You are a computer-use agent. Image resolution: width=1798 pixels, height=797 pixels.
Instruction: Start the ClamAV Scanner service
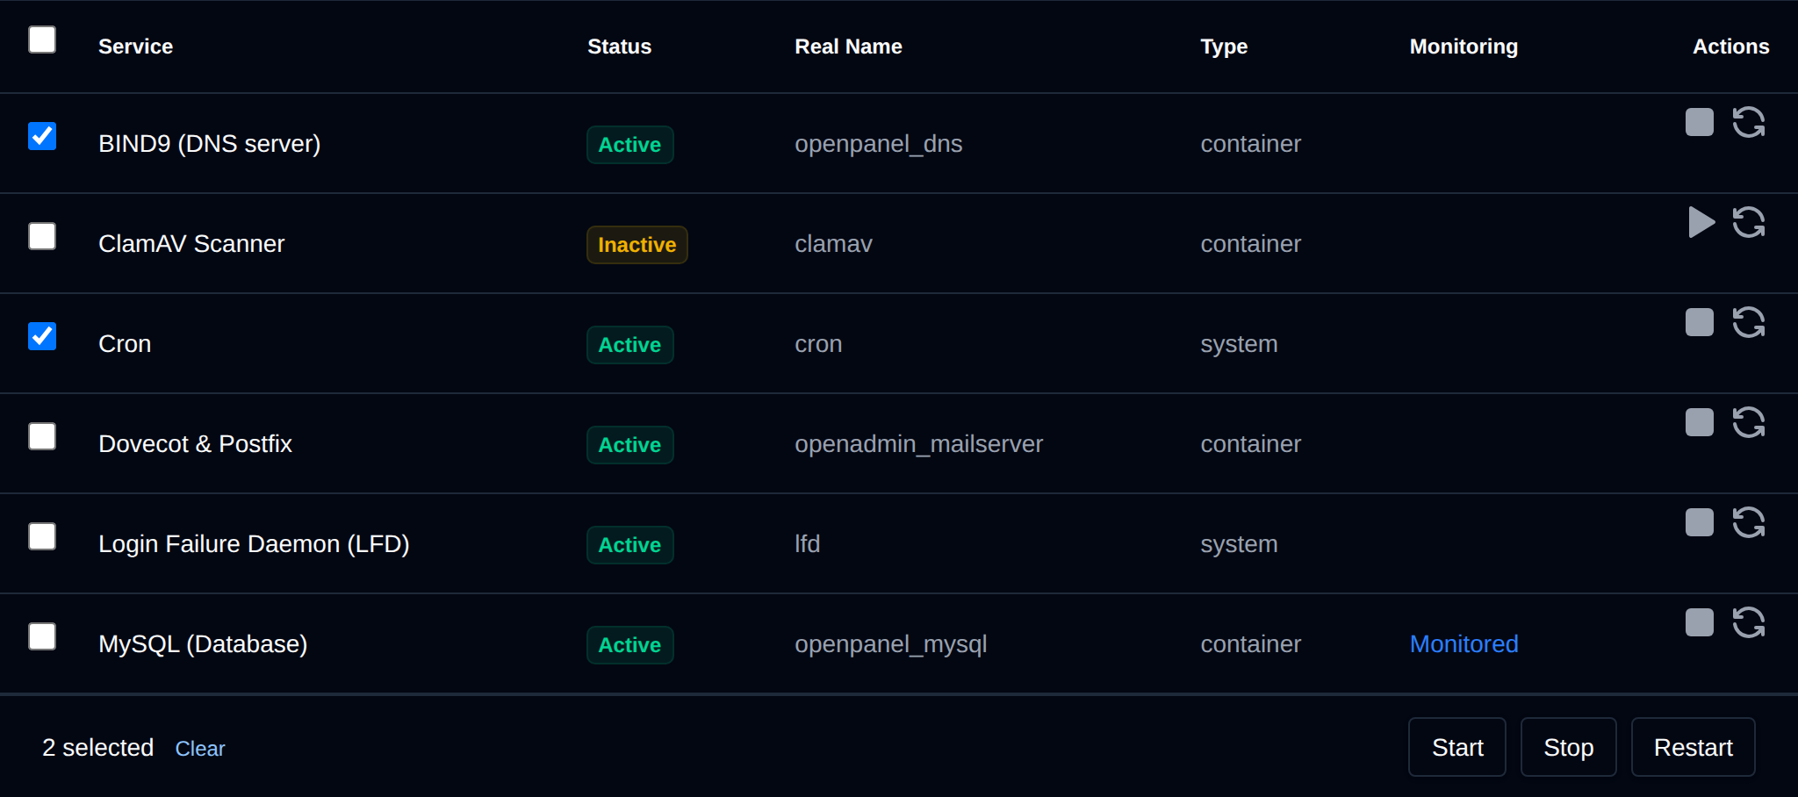(x=1701, y=222)
